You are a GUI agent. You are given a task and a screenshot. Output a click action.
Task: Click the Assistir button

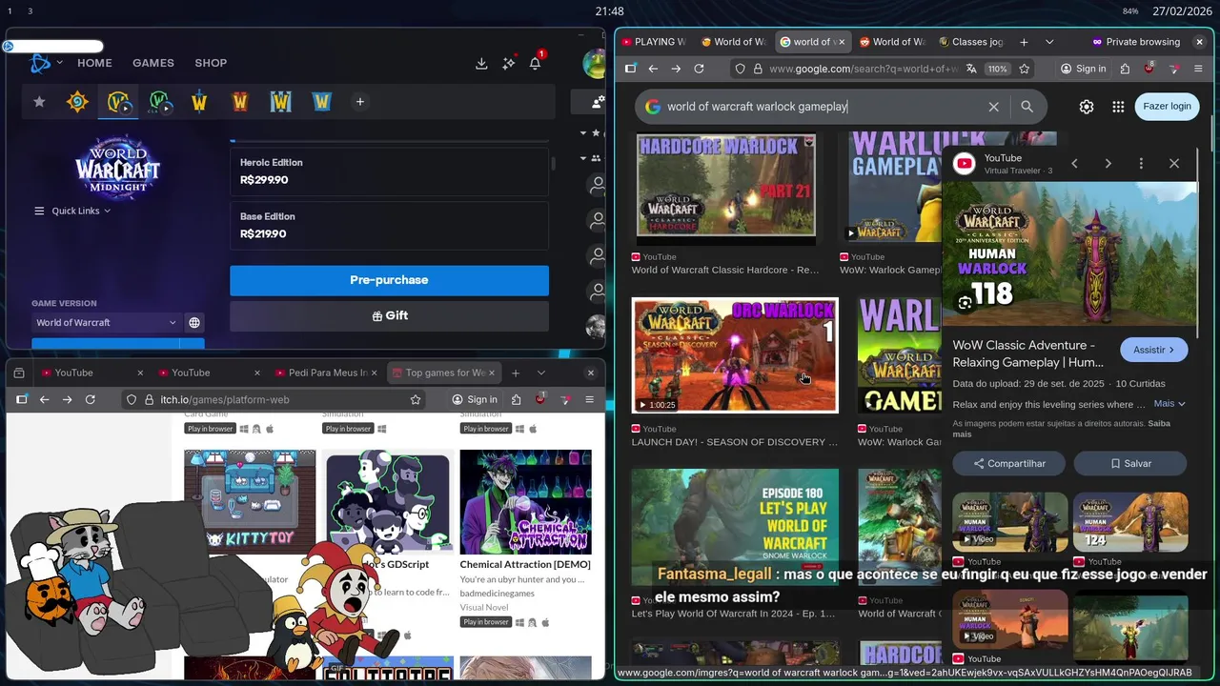[x=1154, y=350]
